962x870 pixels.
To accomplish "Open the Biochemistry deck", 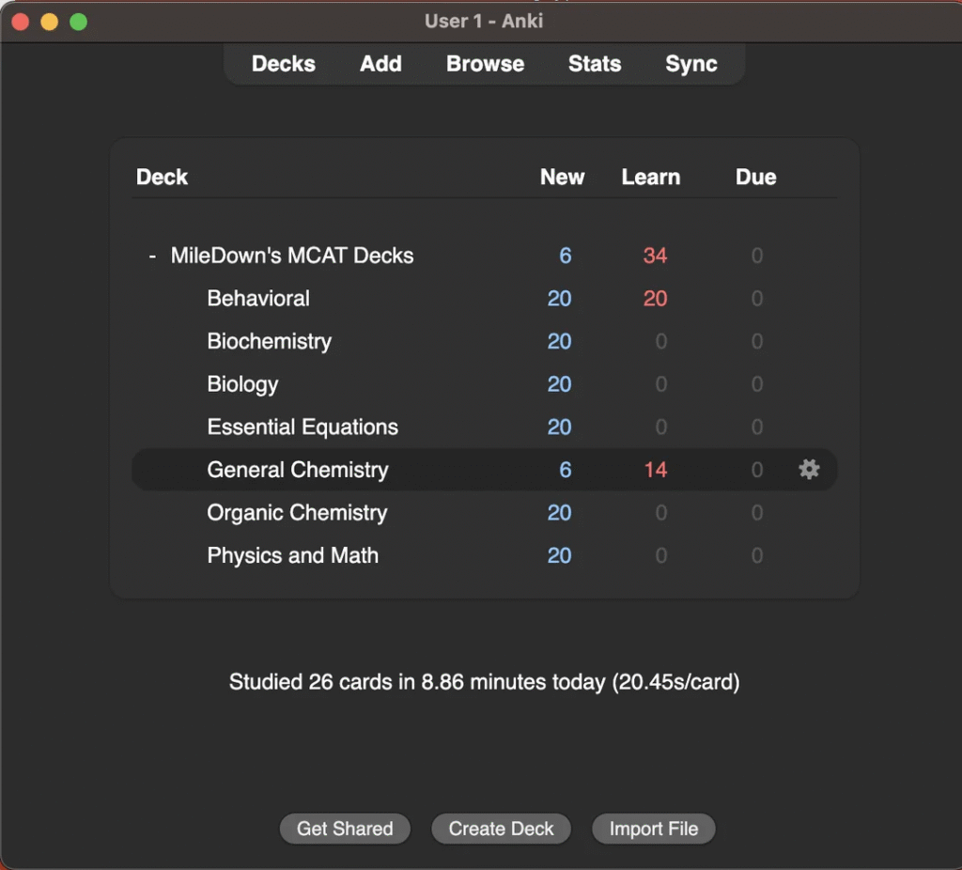I will [x=270, y=342].
